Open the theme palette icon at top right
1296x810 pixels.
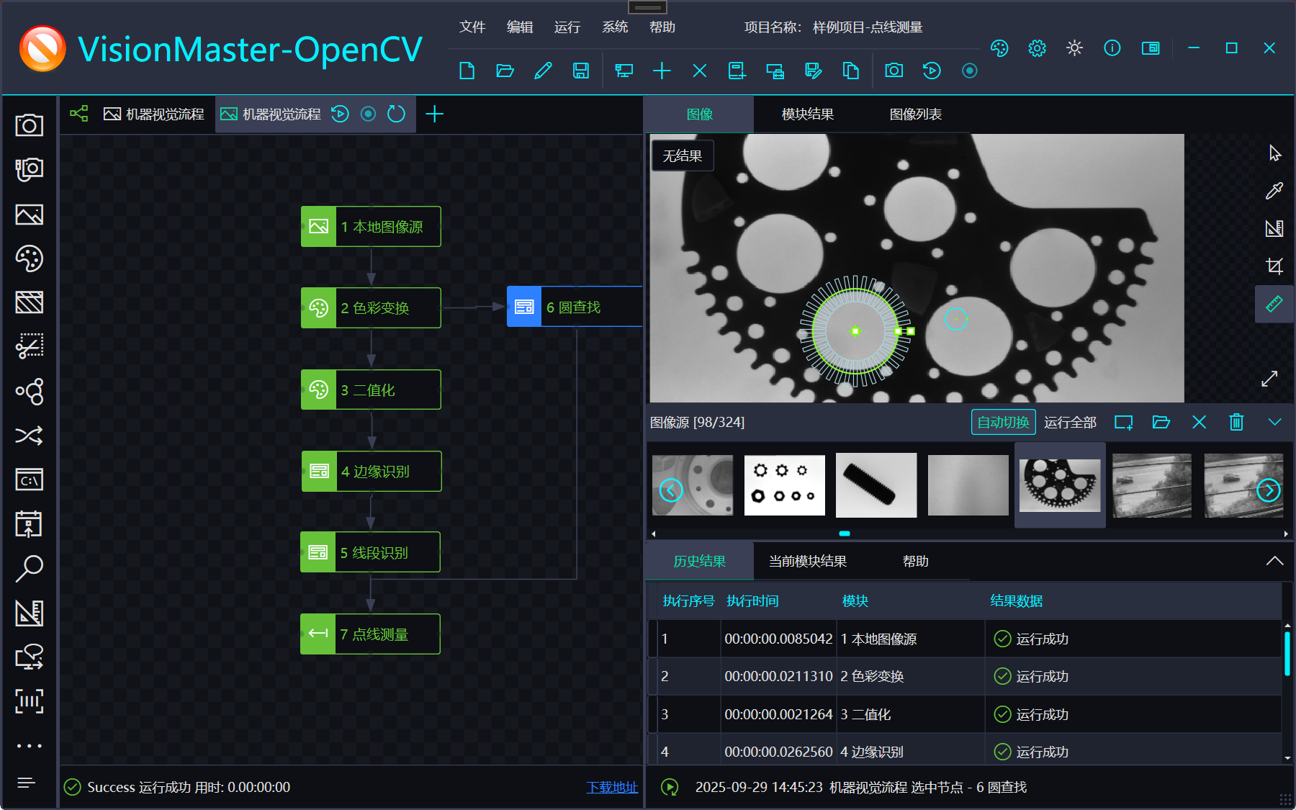[x=999, y=48]
